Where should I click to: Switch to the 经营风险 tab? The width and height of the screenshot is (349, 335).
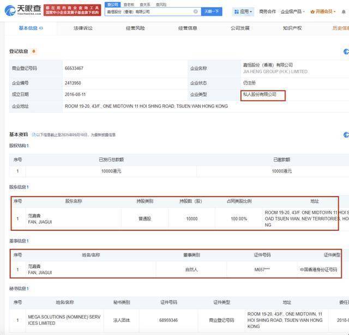[x=135, y=28]
